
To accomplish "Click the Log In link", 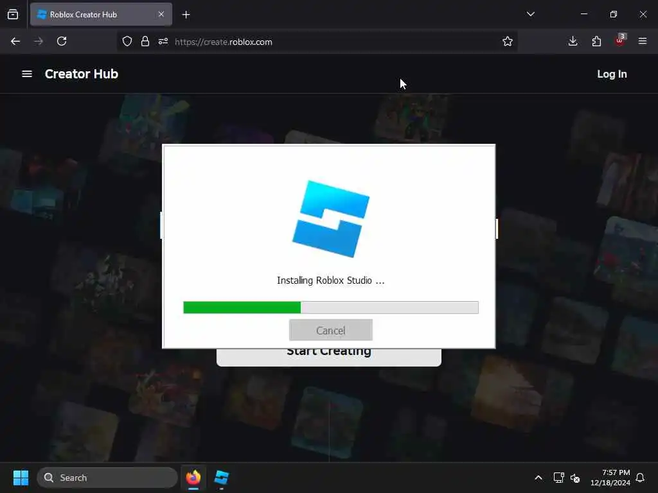I will (x=612, y=74).
